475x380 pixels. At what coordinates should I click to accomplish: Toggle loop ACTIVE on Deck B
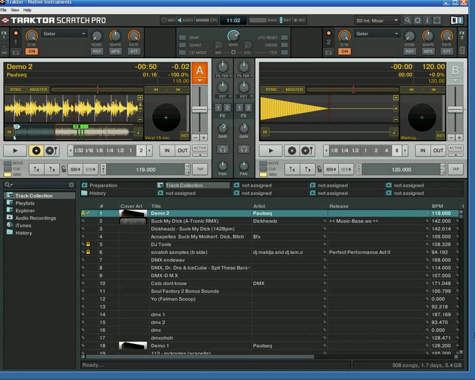(455, 148)
